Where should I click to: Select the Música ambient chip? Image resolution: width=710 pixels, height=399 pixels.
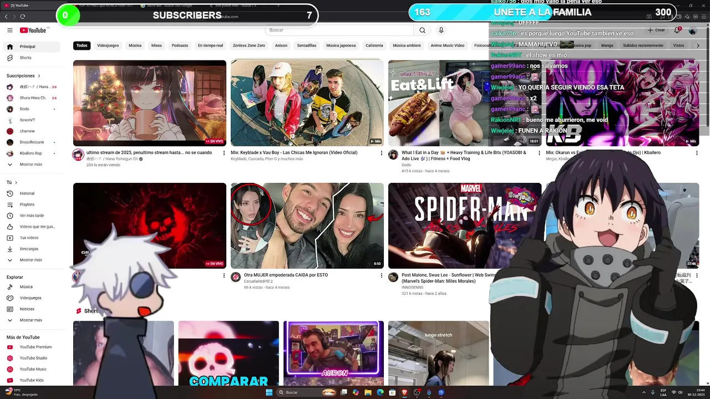[407, 45]
